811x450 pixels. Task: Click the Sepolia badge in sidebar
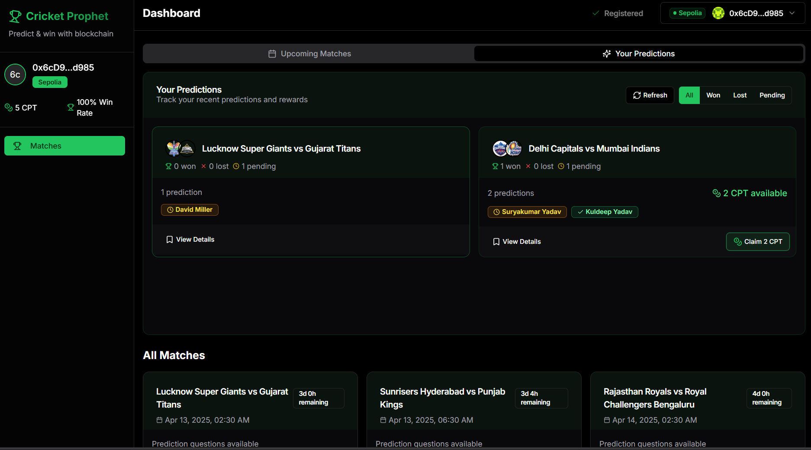point(50,82)
